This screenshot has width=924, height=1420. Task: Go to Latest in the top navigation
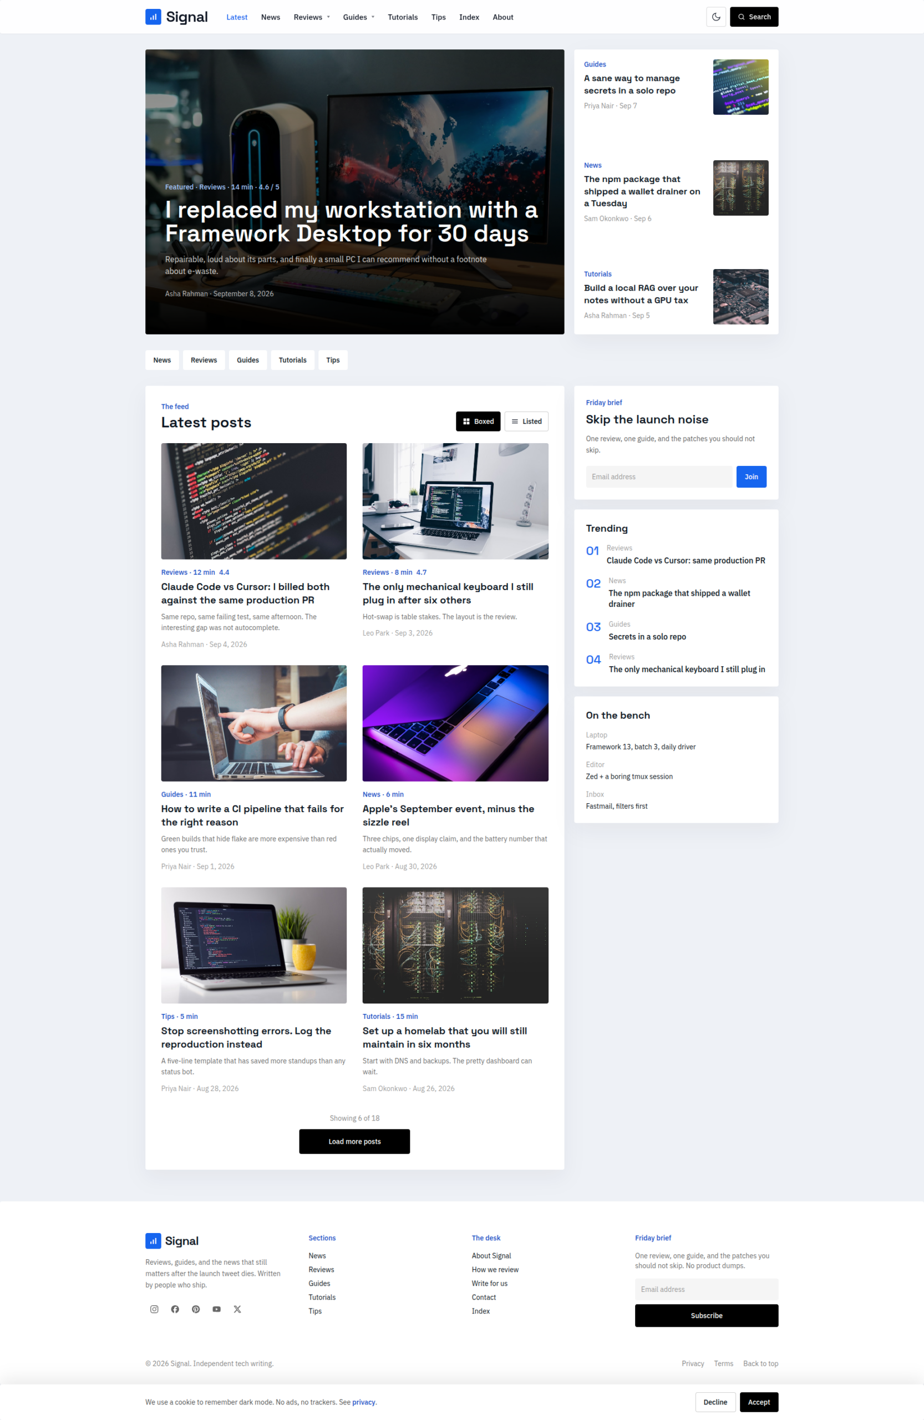coord(237,17)
